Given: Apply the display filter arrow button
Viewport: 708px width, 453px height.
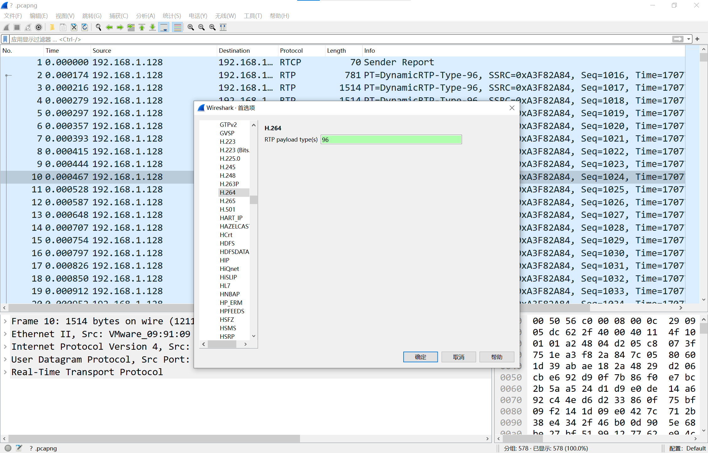Looking at the screenshot, I should pos(678,39).
